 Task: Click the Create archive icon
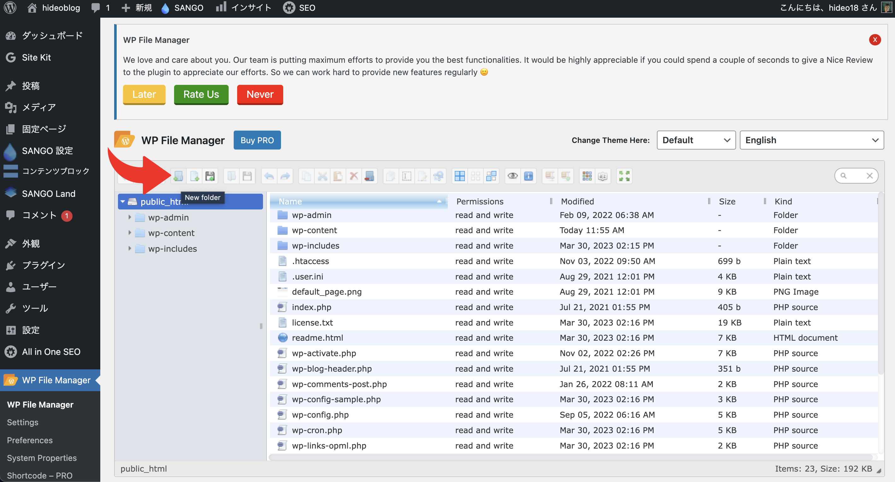tap(566, 176)
